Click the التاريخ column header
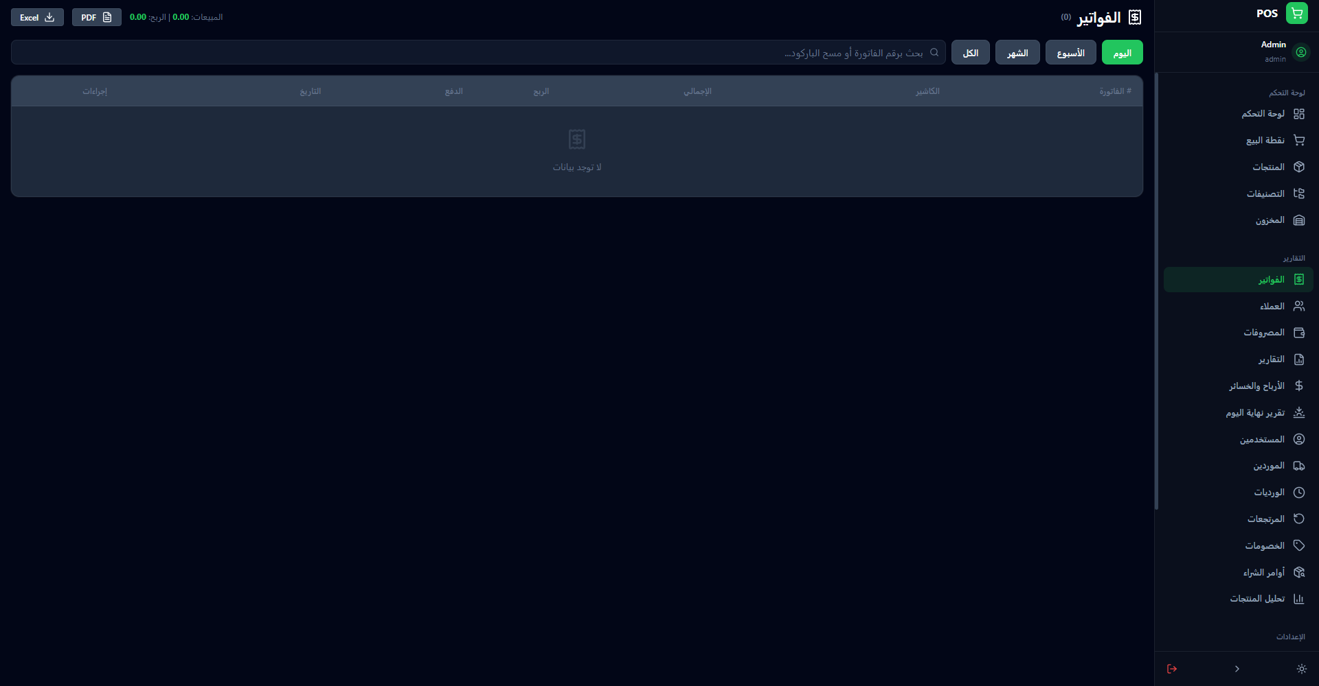Image resolution: width=1319 pixels, height=686 pixels. click(311, 91)
